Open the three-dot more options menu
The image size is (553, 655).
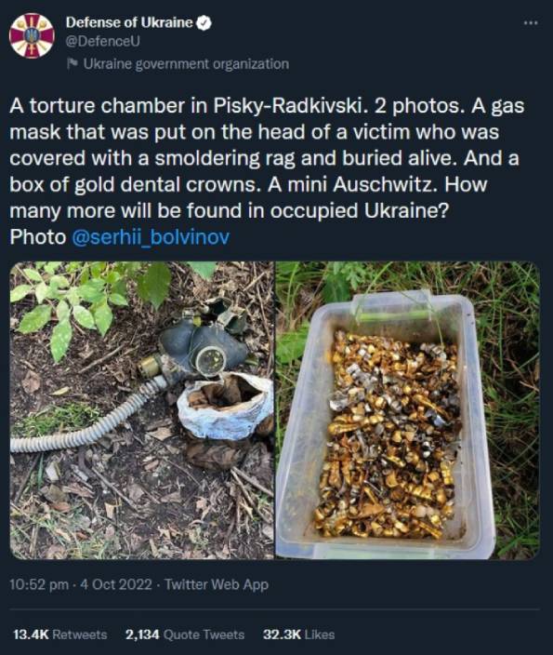(531, 23)
